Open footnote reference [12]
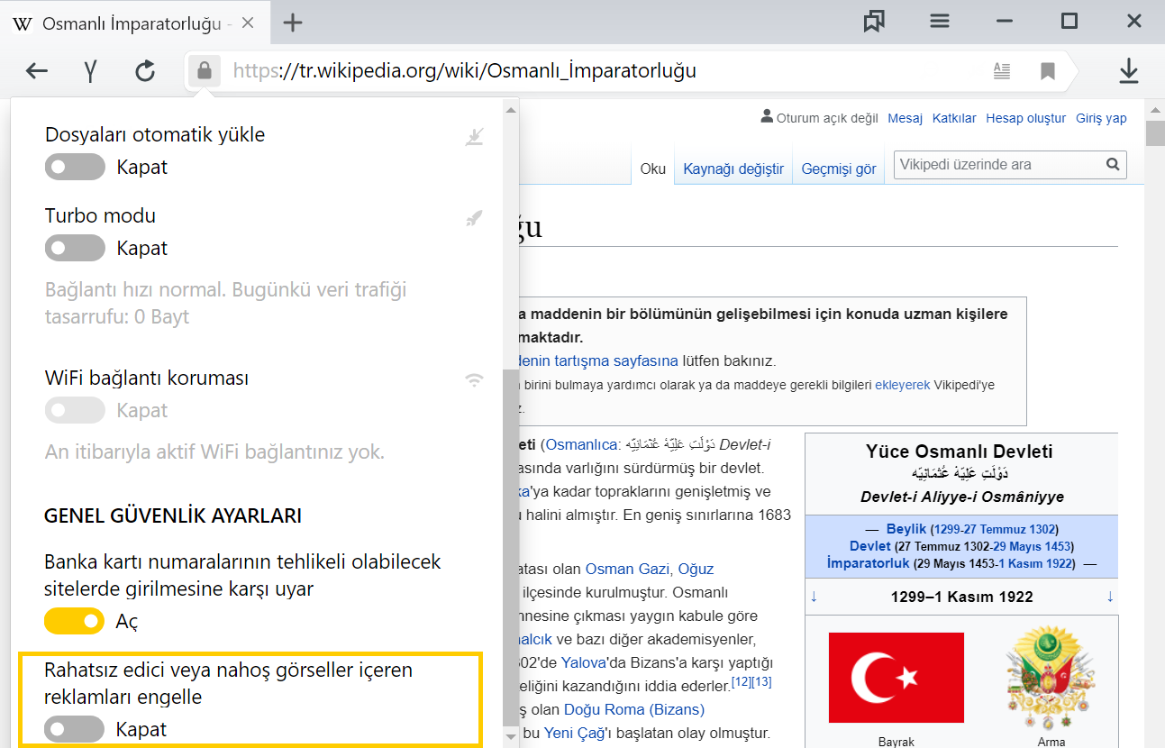The image size is (1165, 748). 742,681
